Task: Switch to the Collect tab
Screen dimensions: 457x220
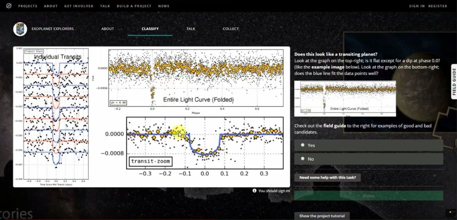Action: [x=231, y=29]
